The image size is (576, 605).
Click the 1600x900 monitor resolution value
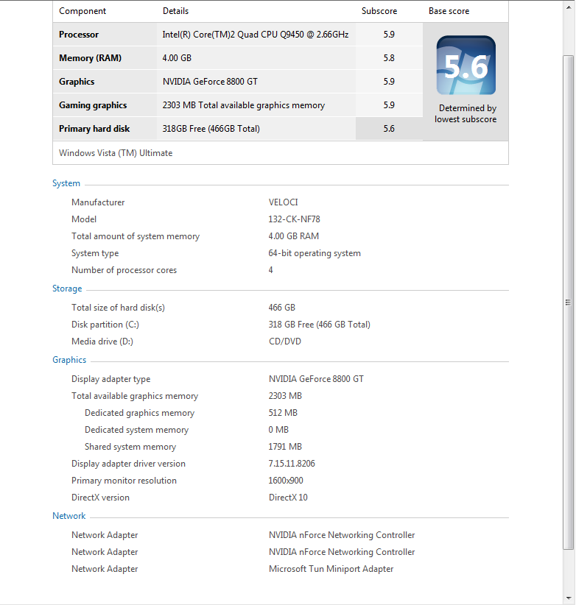[x=286, y=481]
